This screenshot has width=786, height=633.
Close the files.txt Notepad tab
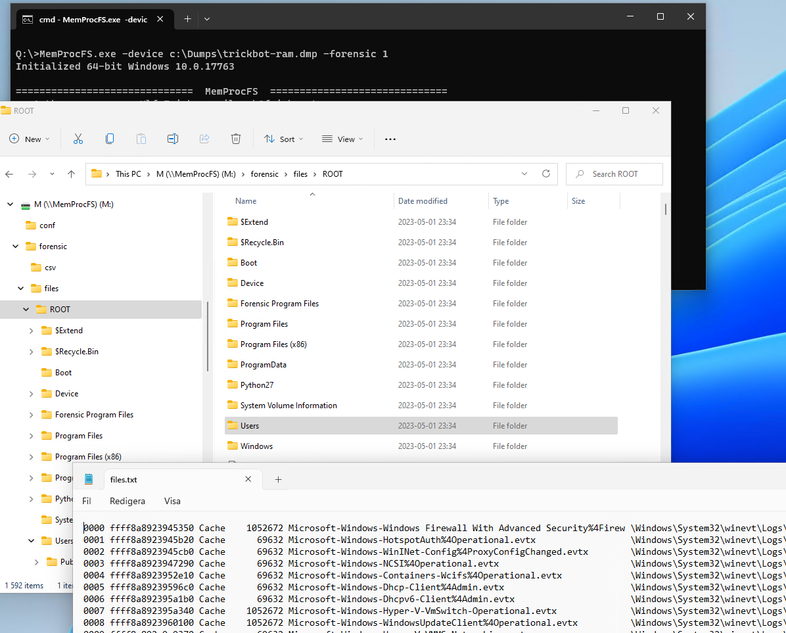248,479
